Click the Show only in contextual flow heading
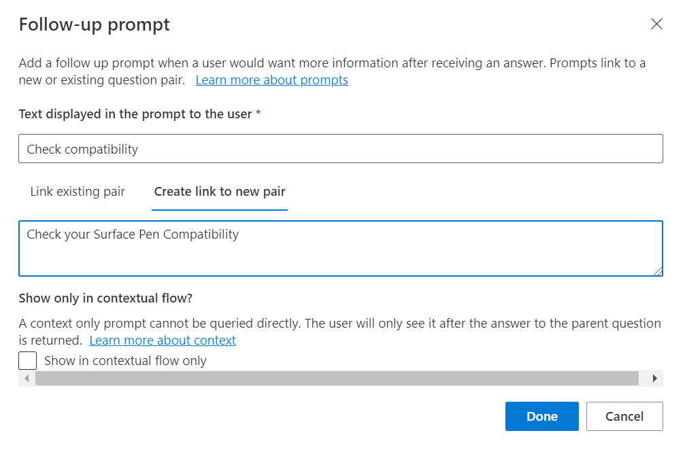 [107, 298]
